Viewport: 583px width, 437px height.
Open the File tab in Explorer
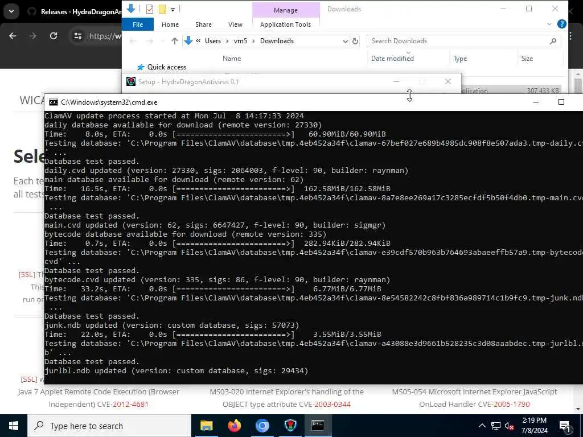click(138, 24)
